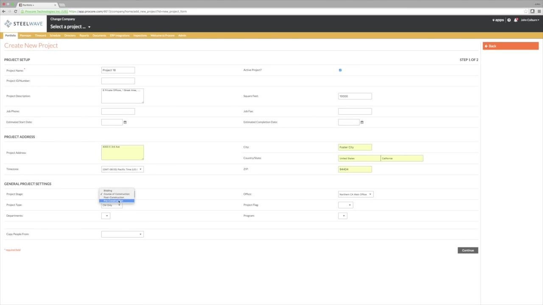Image resolution: width=543 pixels, height=305 pixels.
Task: Uncheck the Active Project checkbox
Action: (x=340, y=70)
